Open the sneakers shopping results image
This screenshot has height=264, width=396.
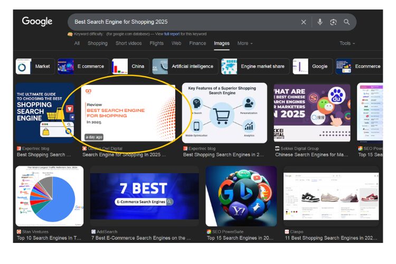click(331, 196)
